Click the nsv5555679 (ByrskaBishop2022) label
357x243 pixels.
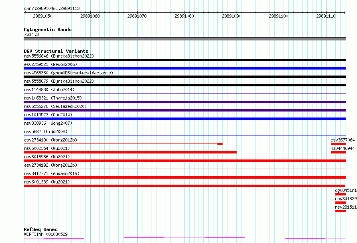tap(59, 81)
